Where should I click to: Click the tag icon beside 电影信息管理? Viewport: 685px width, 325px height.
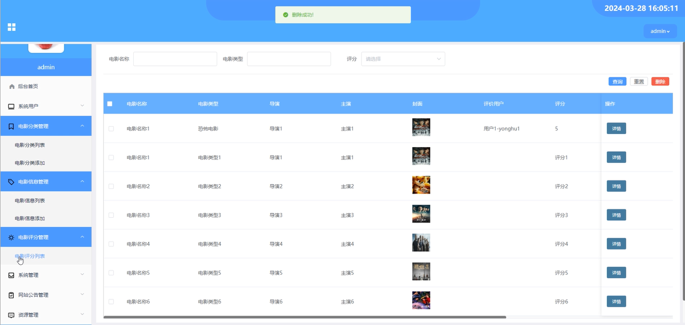[12, 182]
